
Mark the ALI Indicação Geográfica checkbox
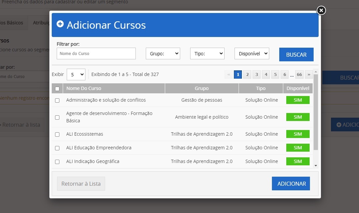(x=57, y=162)
